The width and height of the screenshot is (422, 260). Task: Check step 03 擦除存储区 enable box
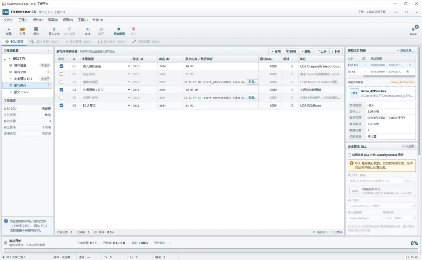coord(61,82)
